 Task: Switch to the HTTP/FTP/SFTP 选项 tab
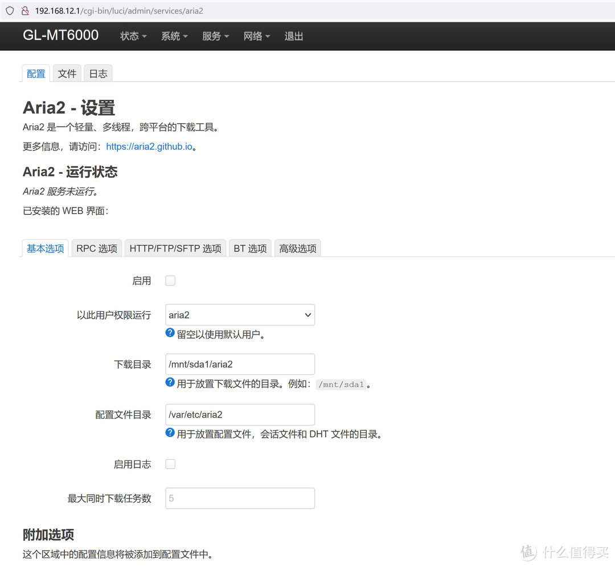point(175,248)
